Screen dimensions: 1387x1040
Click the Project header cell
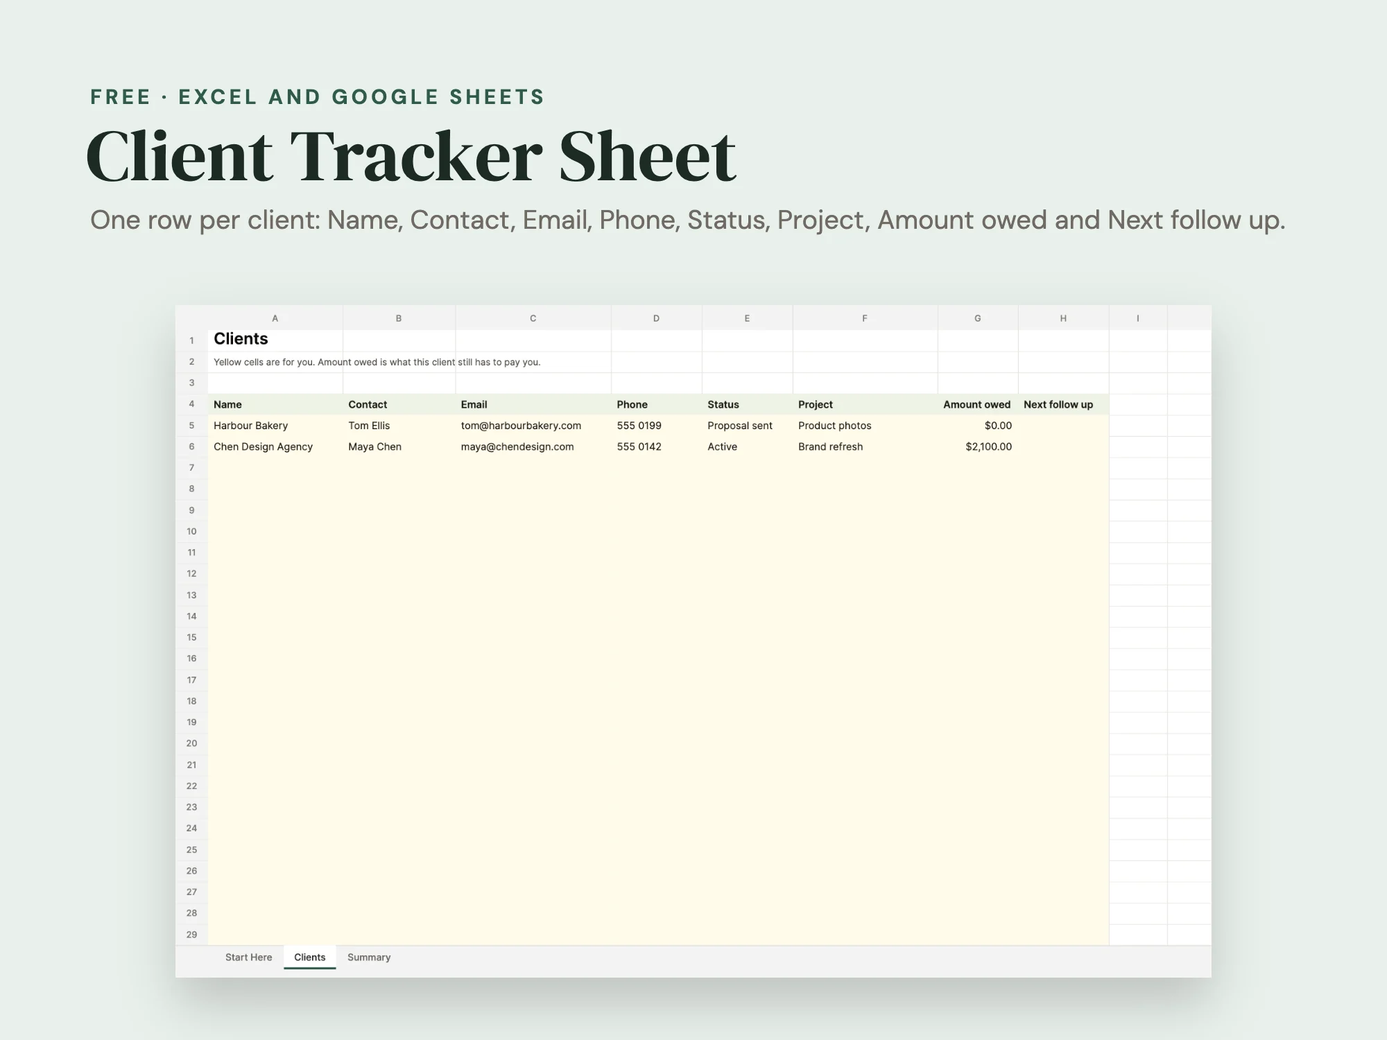tap(865, 404)
